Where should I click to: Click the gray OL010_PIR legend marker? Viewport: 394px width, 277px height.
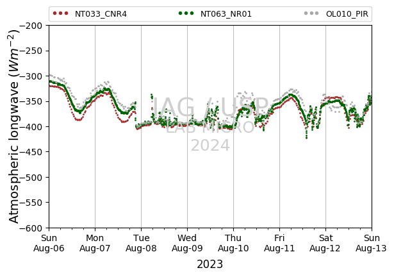311,13
